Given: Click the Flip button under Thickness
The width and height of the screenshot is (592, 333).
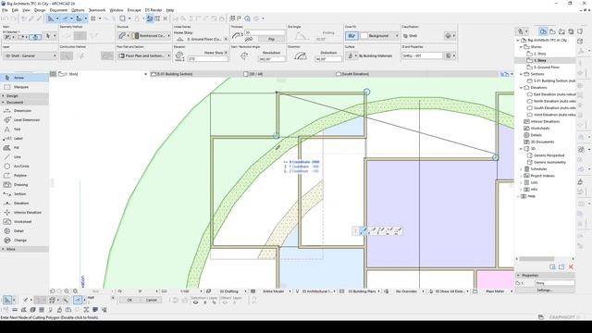Looking at the screenshot, I should 271,39.
